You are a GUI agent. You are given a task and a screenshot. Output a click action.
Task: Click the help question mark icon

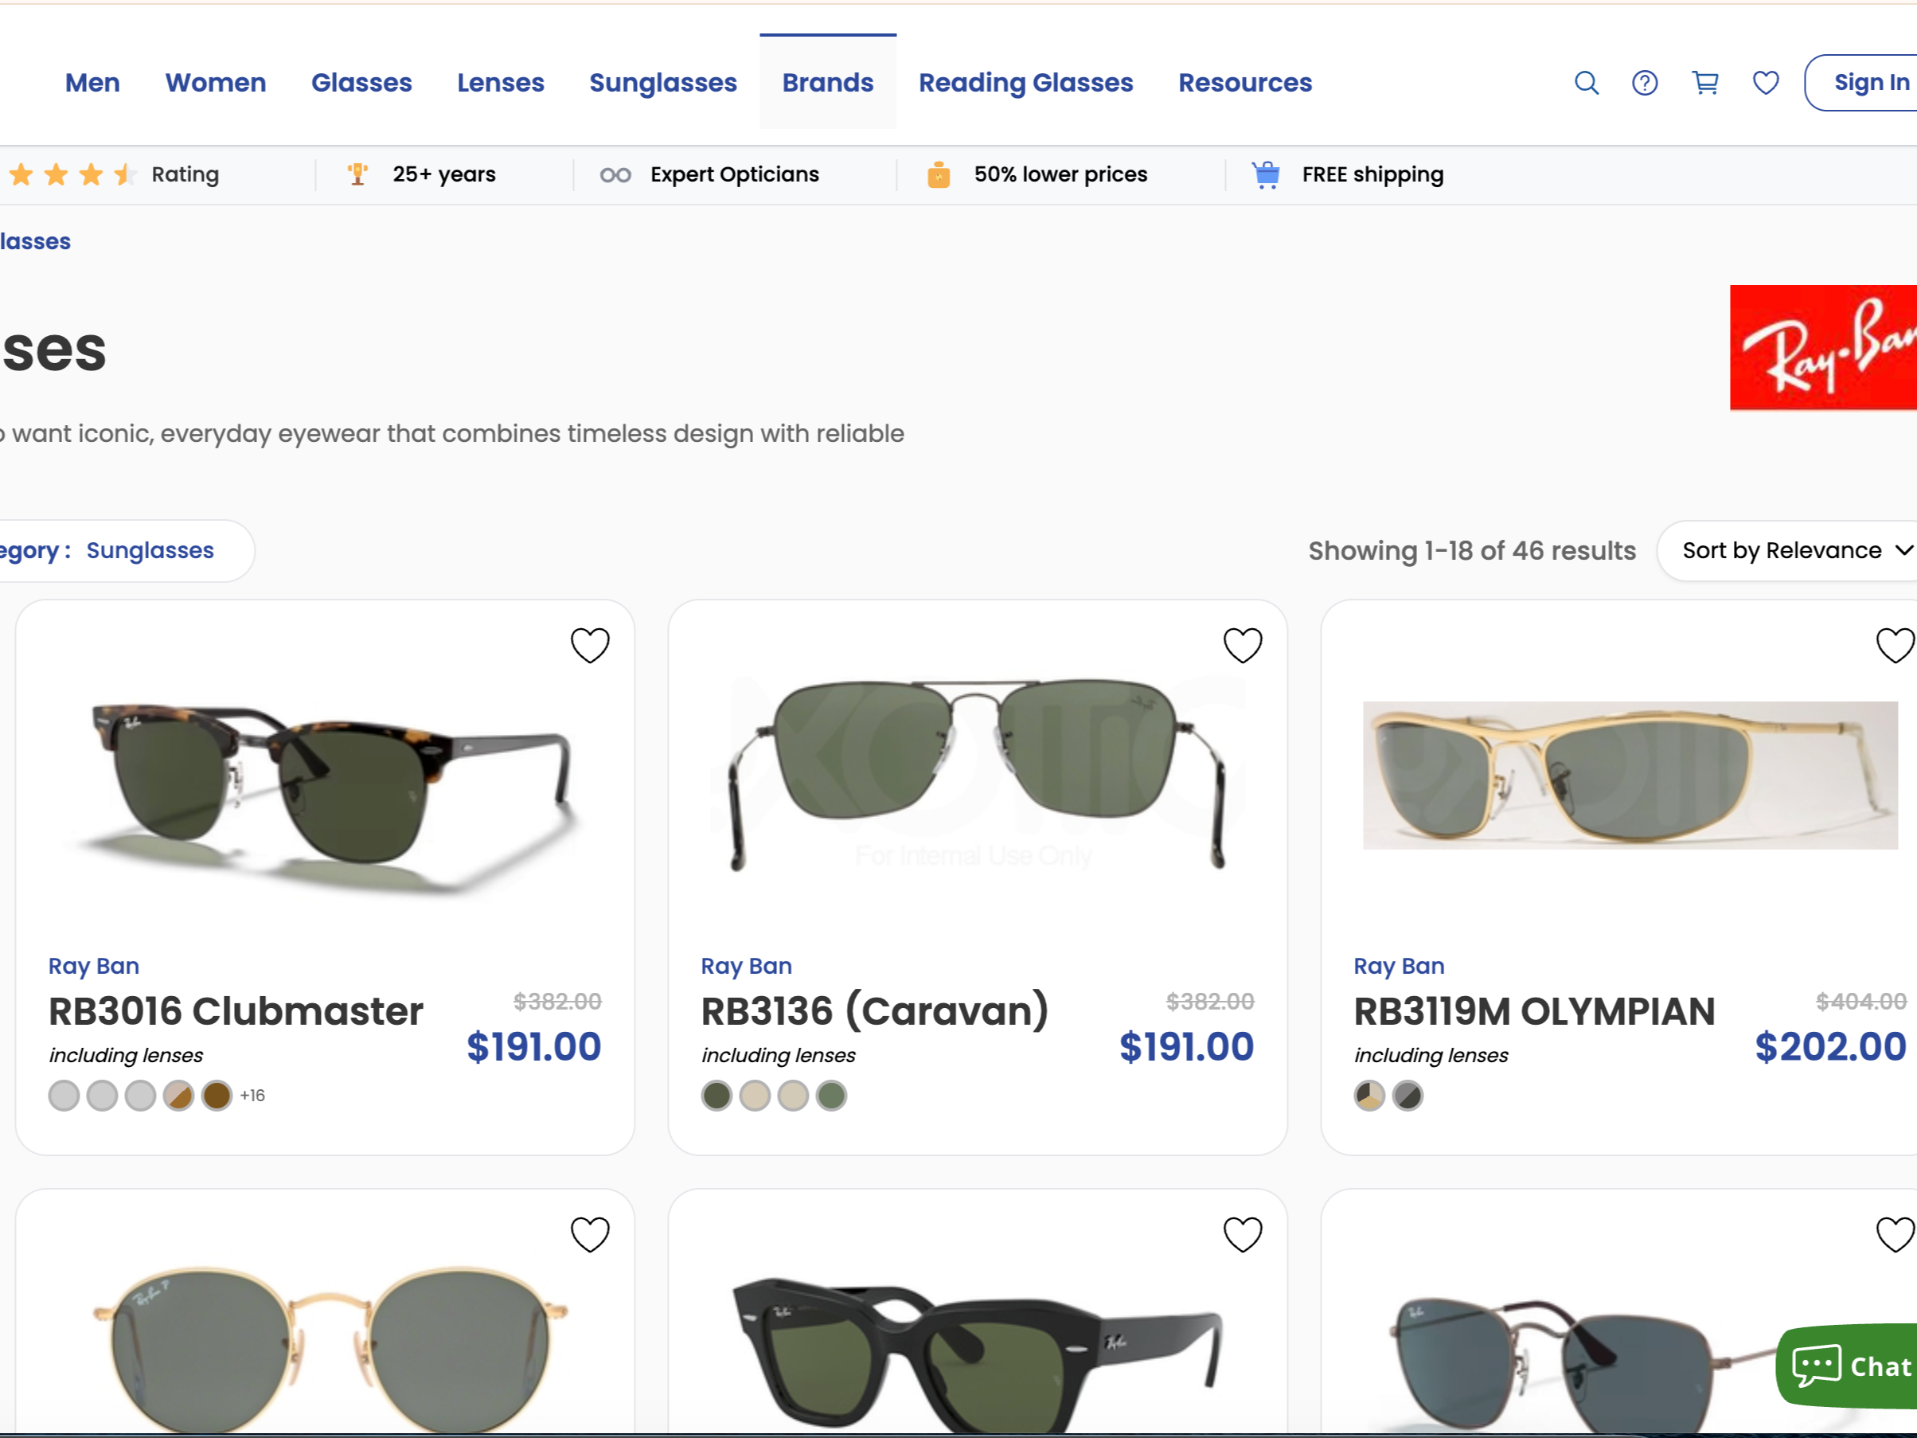1644,82
